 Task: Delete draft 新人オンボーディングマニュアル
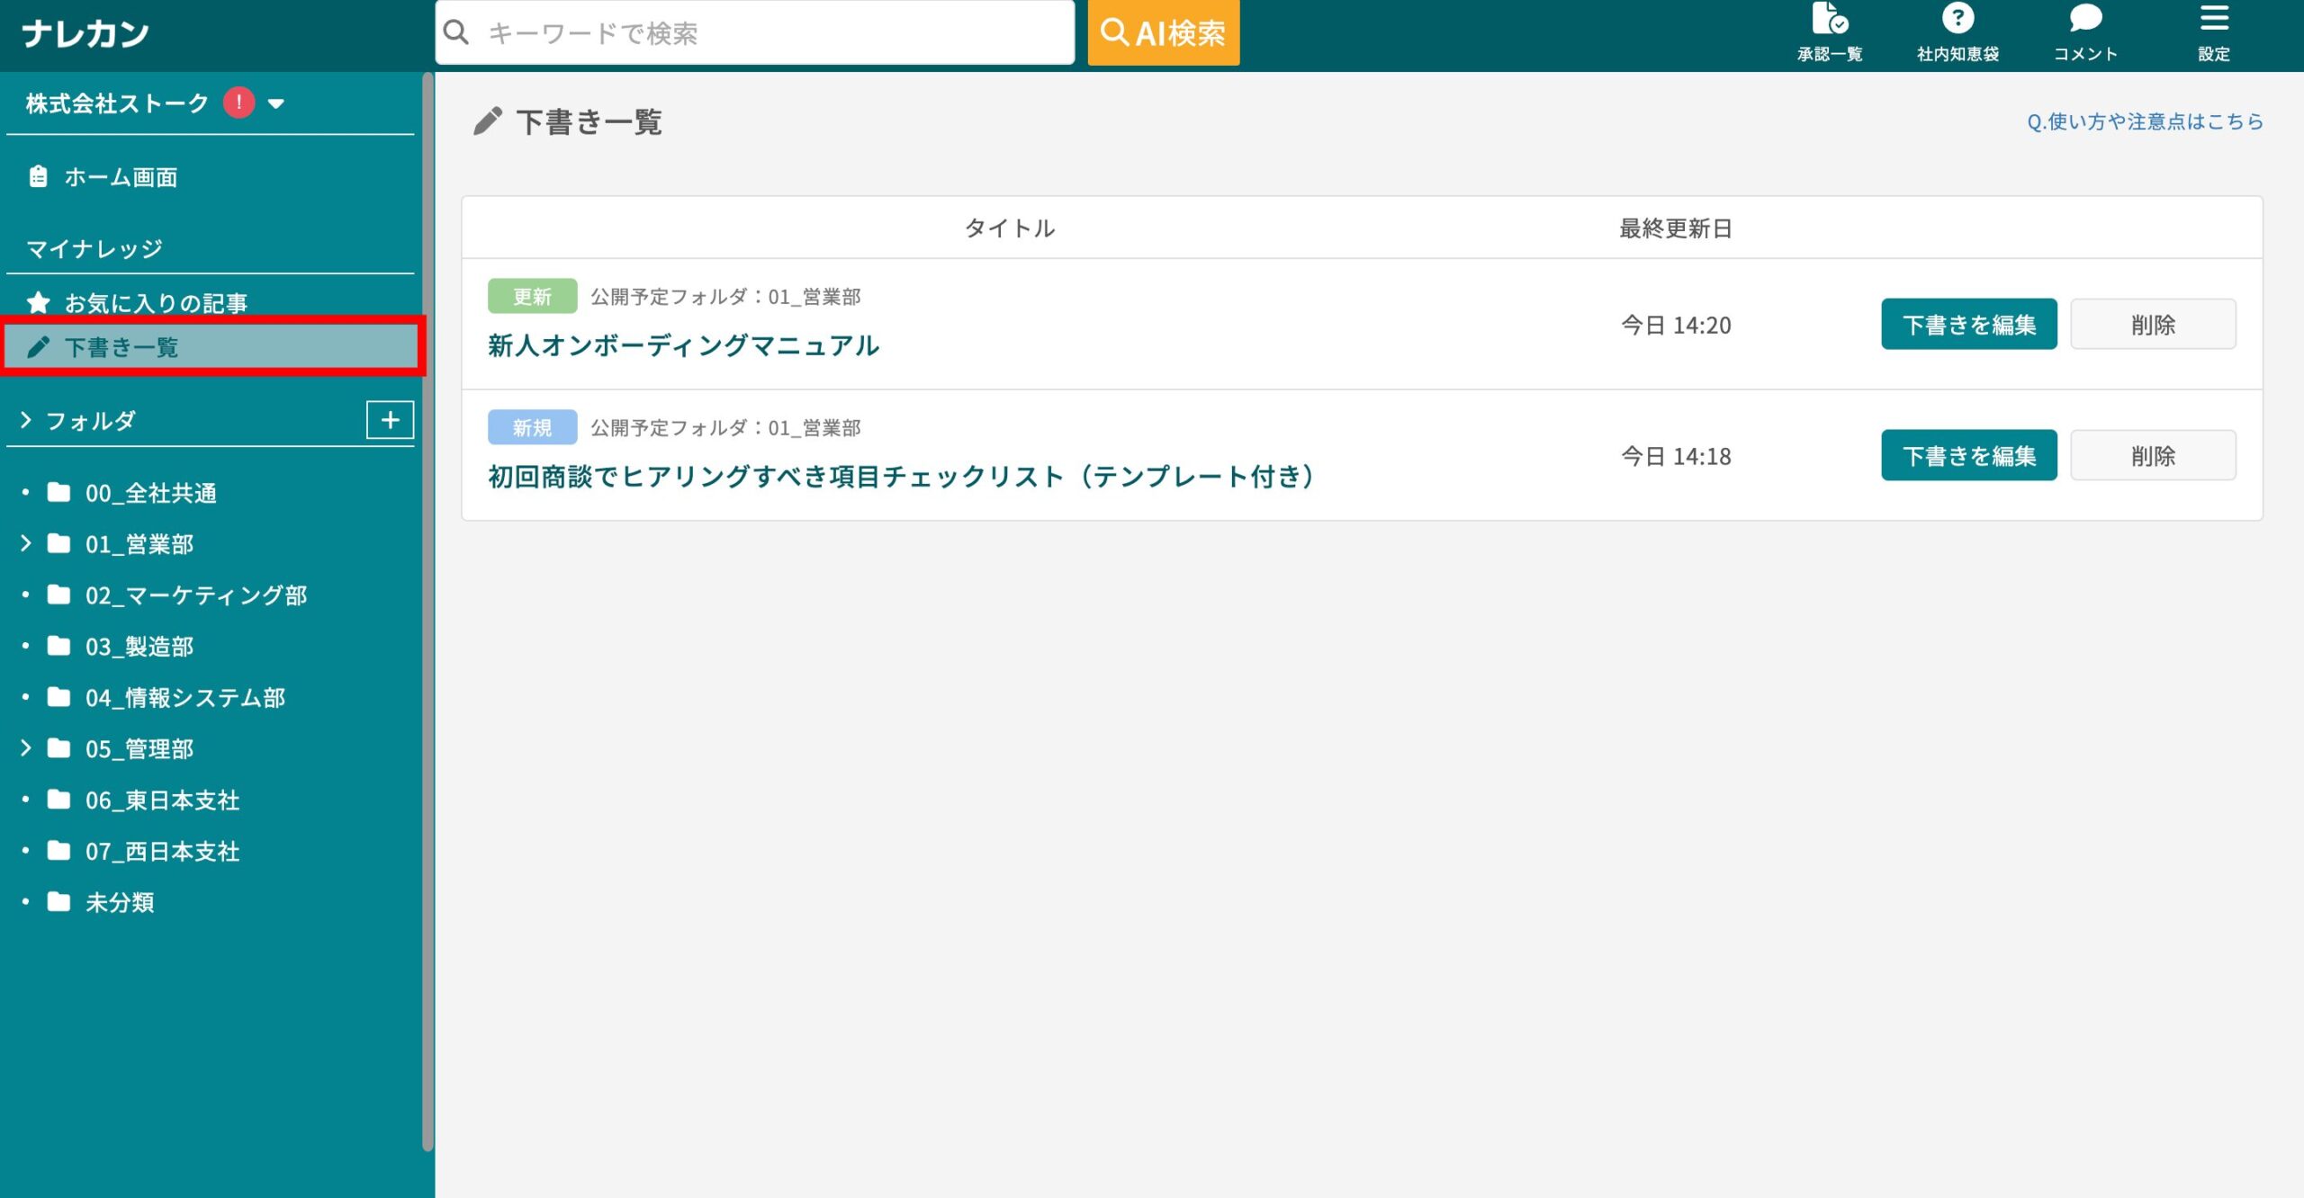pos(2153,324)
